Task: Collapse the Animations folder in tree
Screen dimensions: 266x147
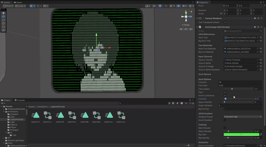Action: click(x=4, y=112)
